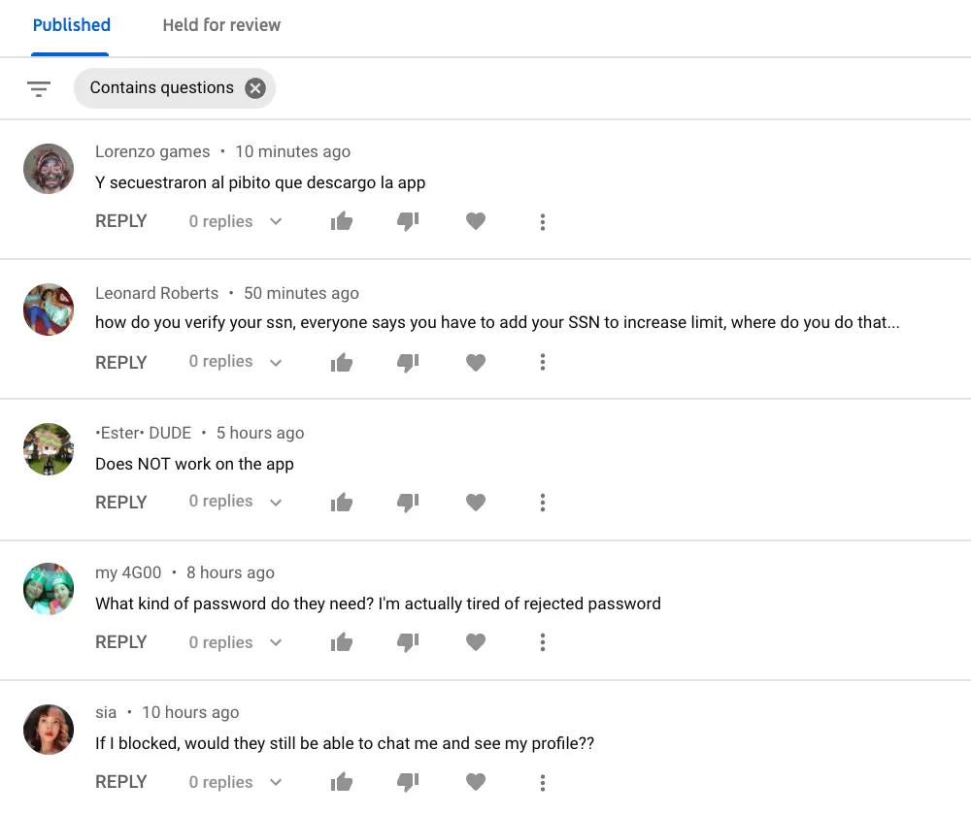
Task: Heart the •Ester• DUDE comment
Action: (475, 503)
